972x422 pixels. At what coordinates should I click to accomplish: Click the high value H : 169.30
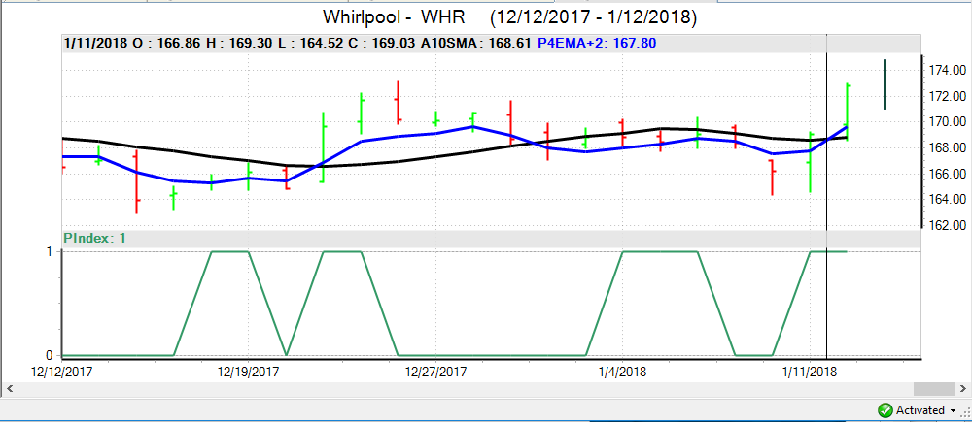[239, 44]
